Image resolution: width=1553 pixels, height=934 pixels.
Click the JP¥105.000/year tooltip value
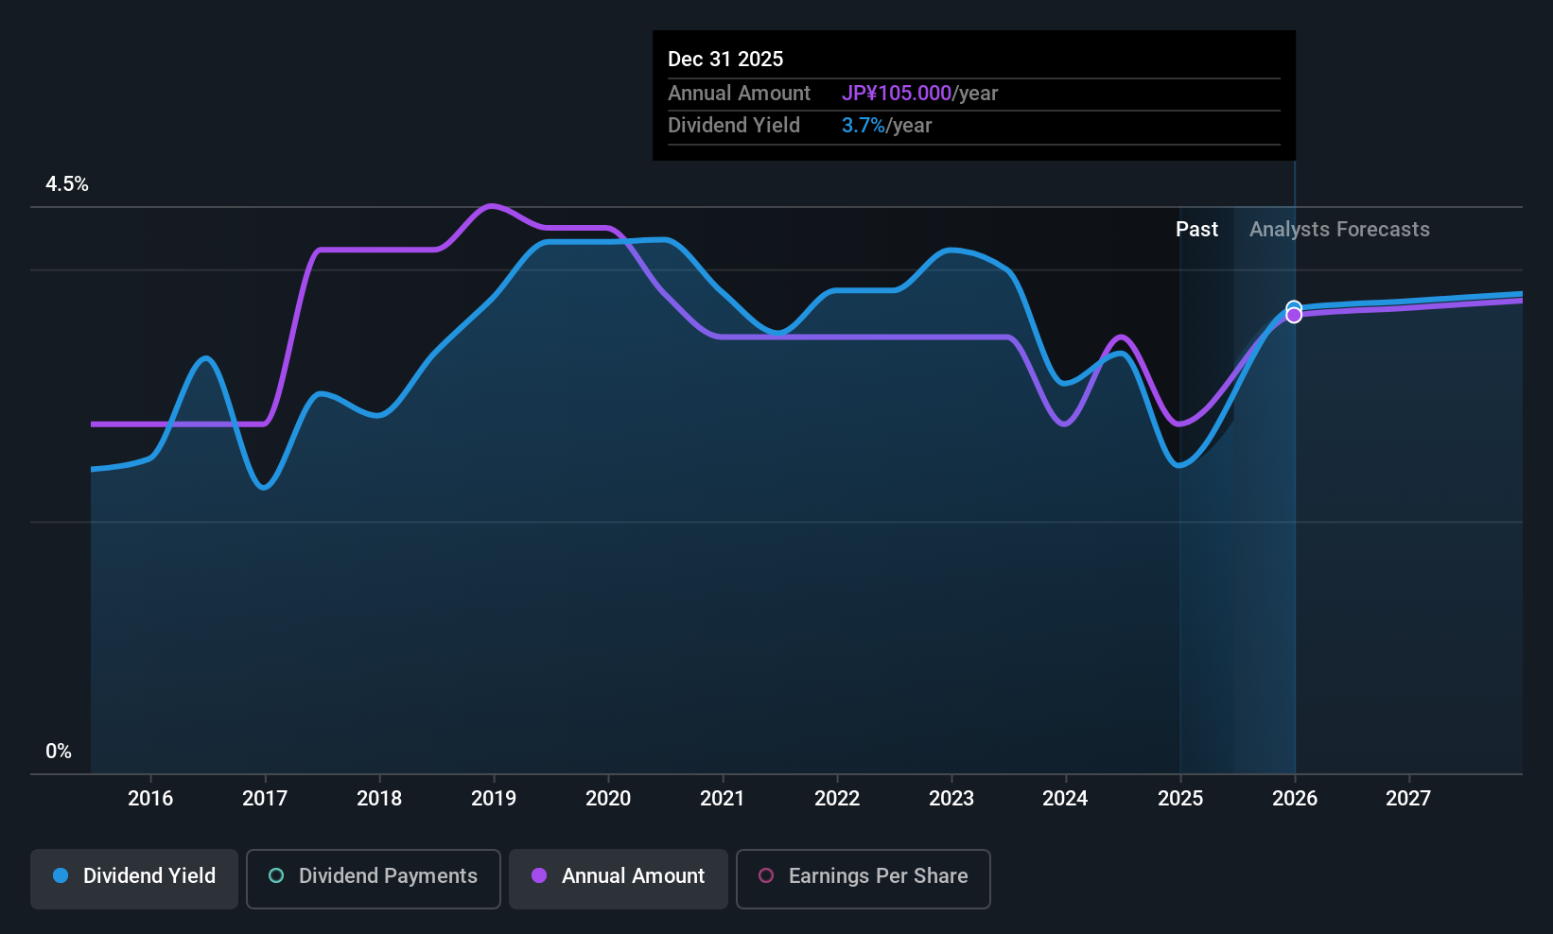pos(920,94)
